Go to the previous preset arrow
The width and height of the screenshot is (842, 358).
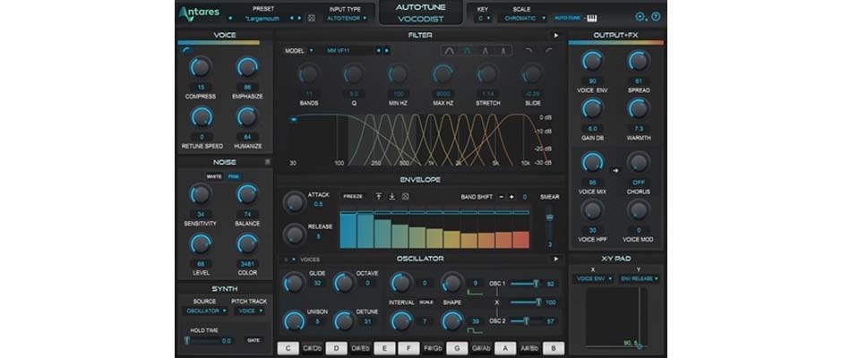[292, 18]
